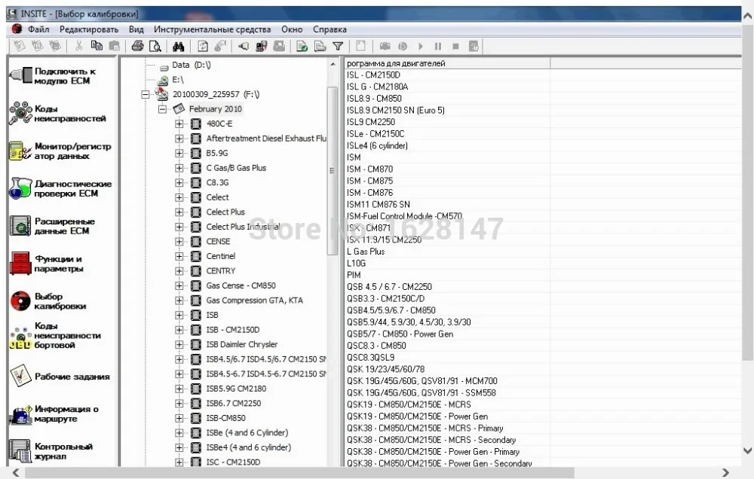Select ISM - CM875 list row
Viewport: 754px width, 479px height.
point(369,181)
